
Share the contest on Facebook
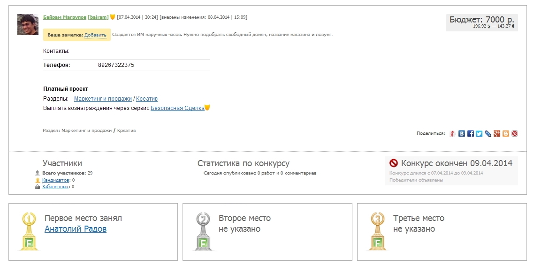470,133
